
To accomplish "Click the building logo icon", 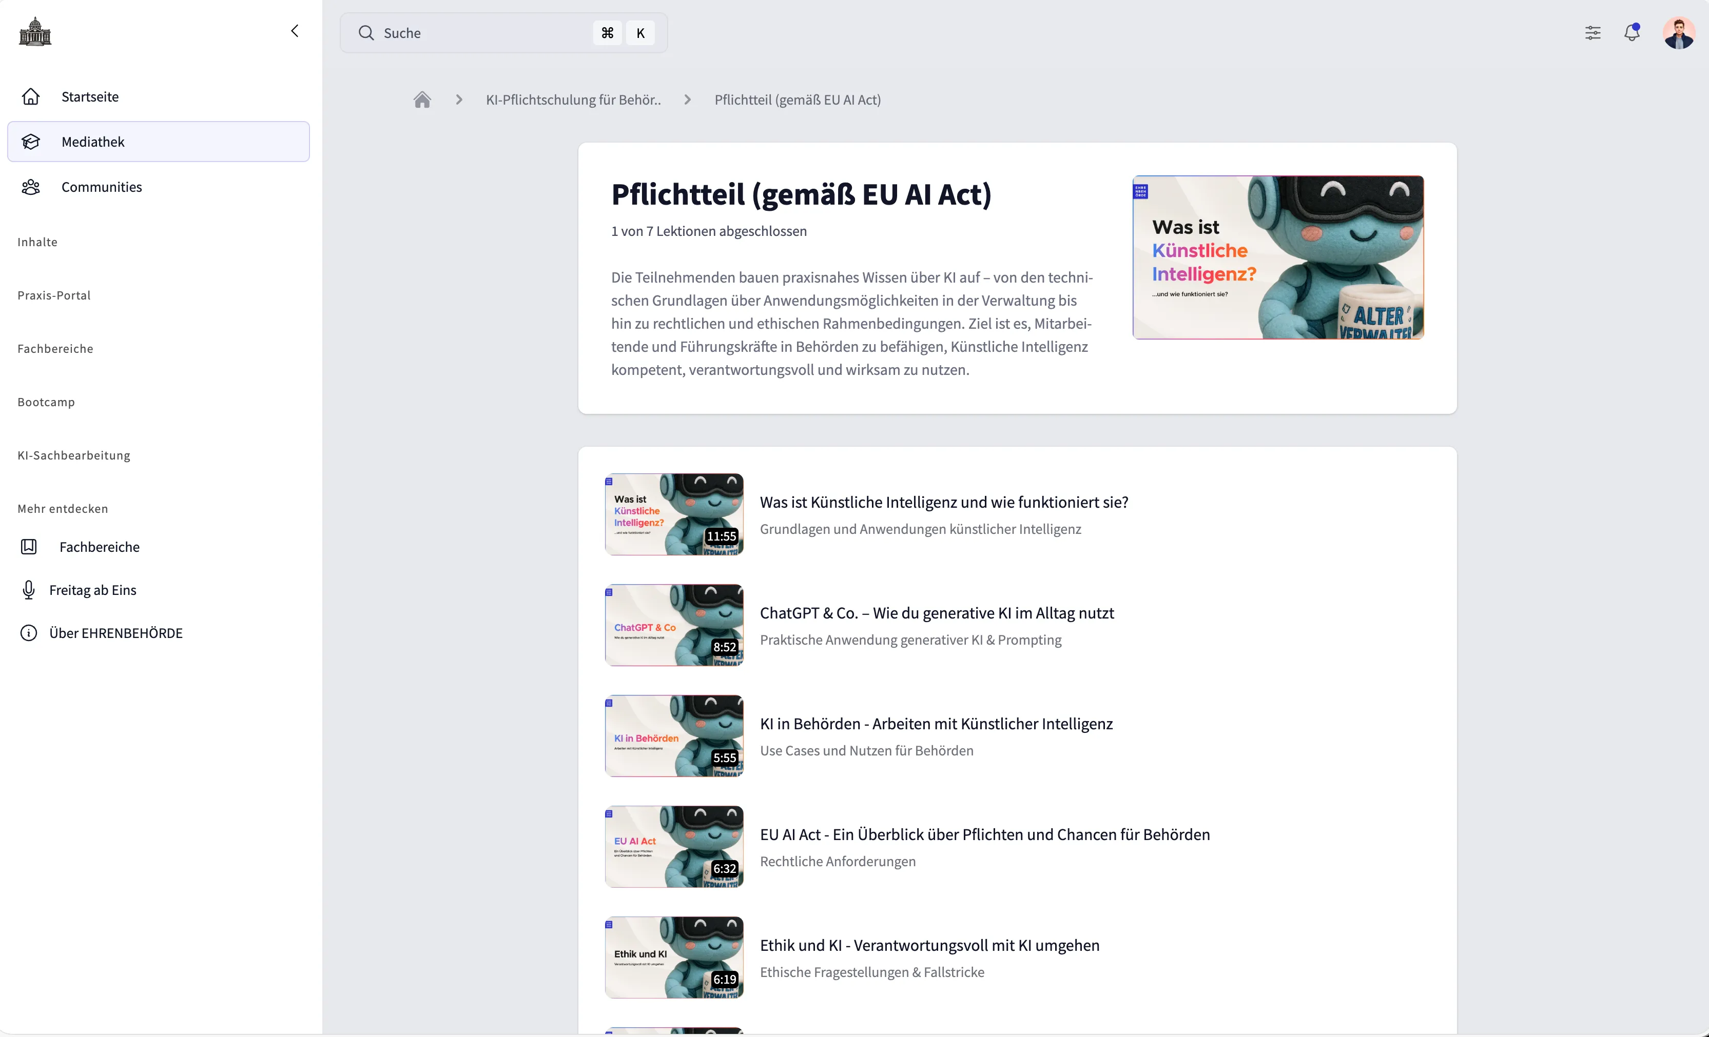I will pos(35,32).
